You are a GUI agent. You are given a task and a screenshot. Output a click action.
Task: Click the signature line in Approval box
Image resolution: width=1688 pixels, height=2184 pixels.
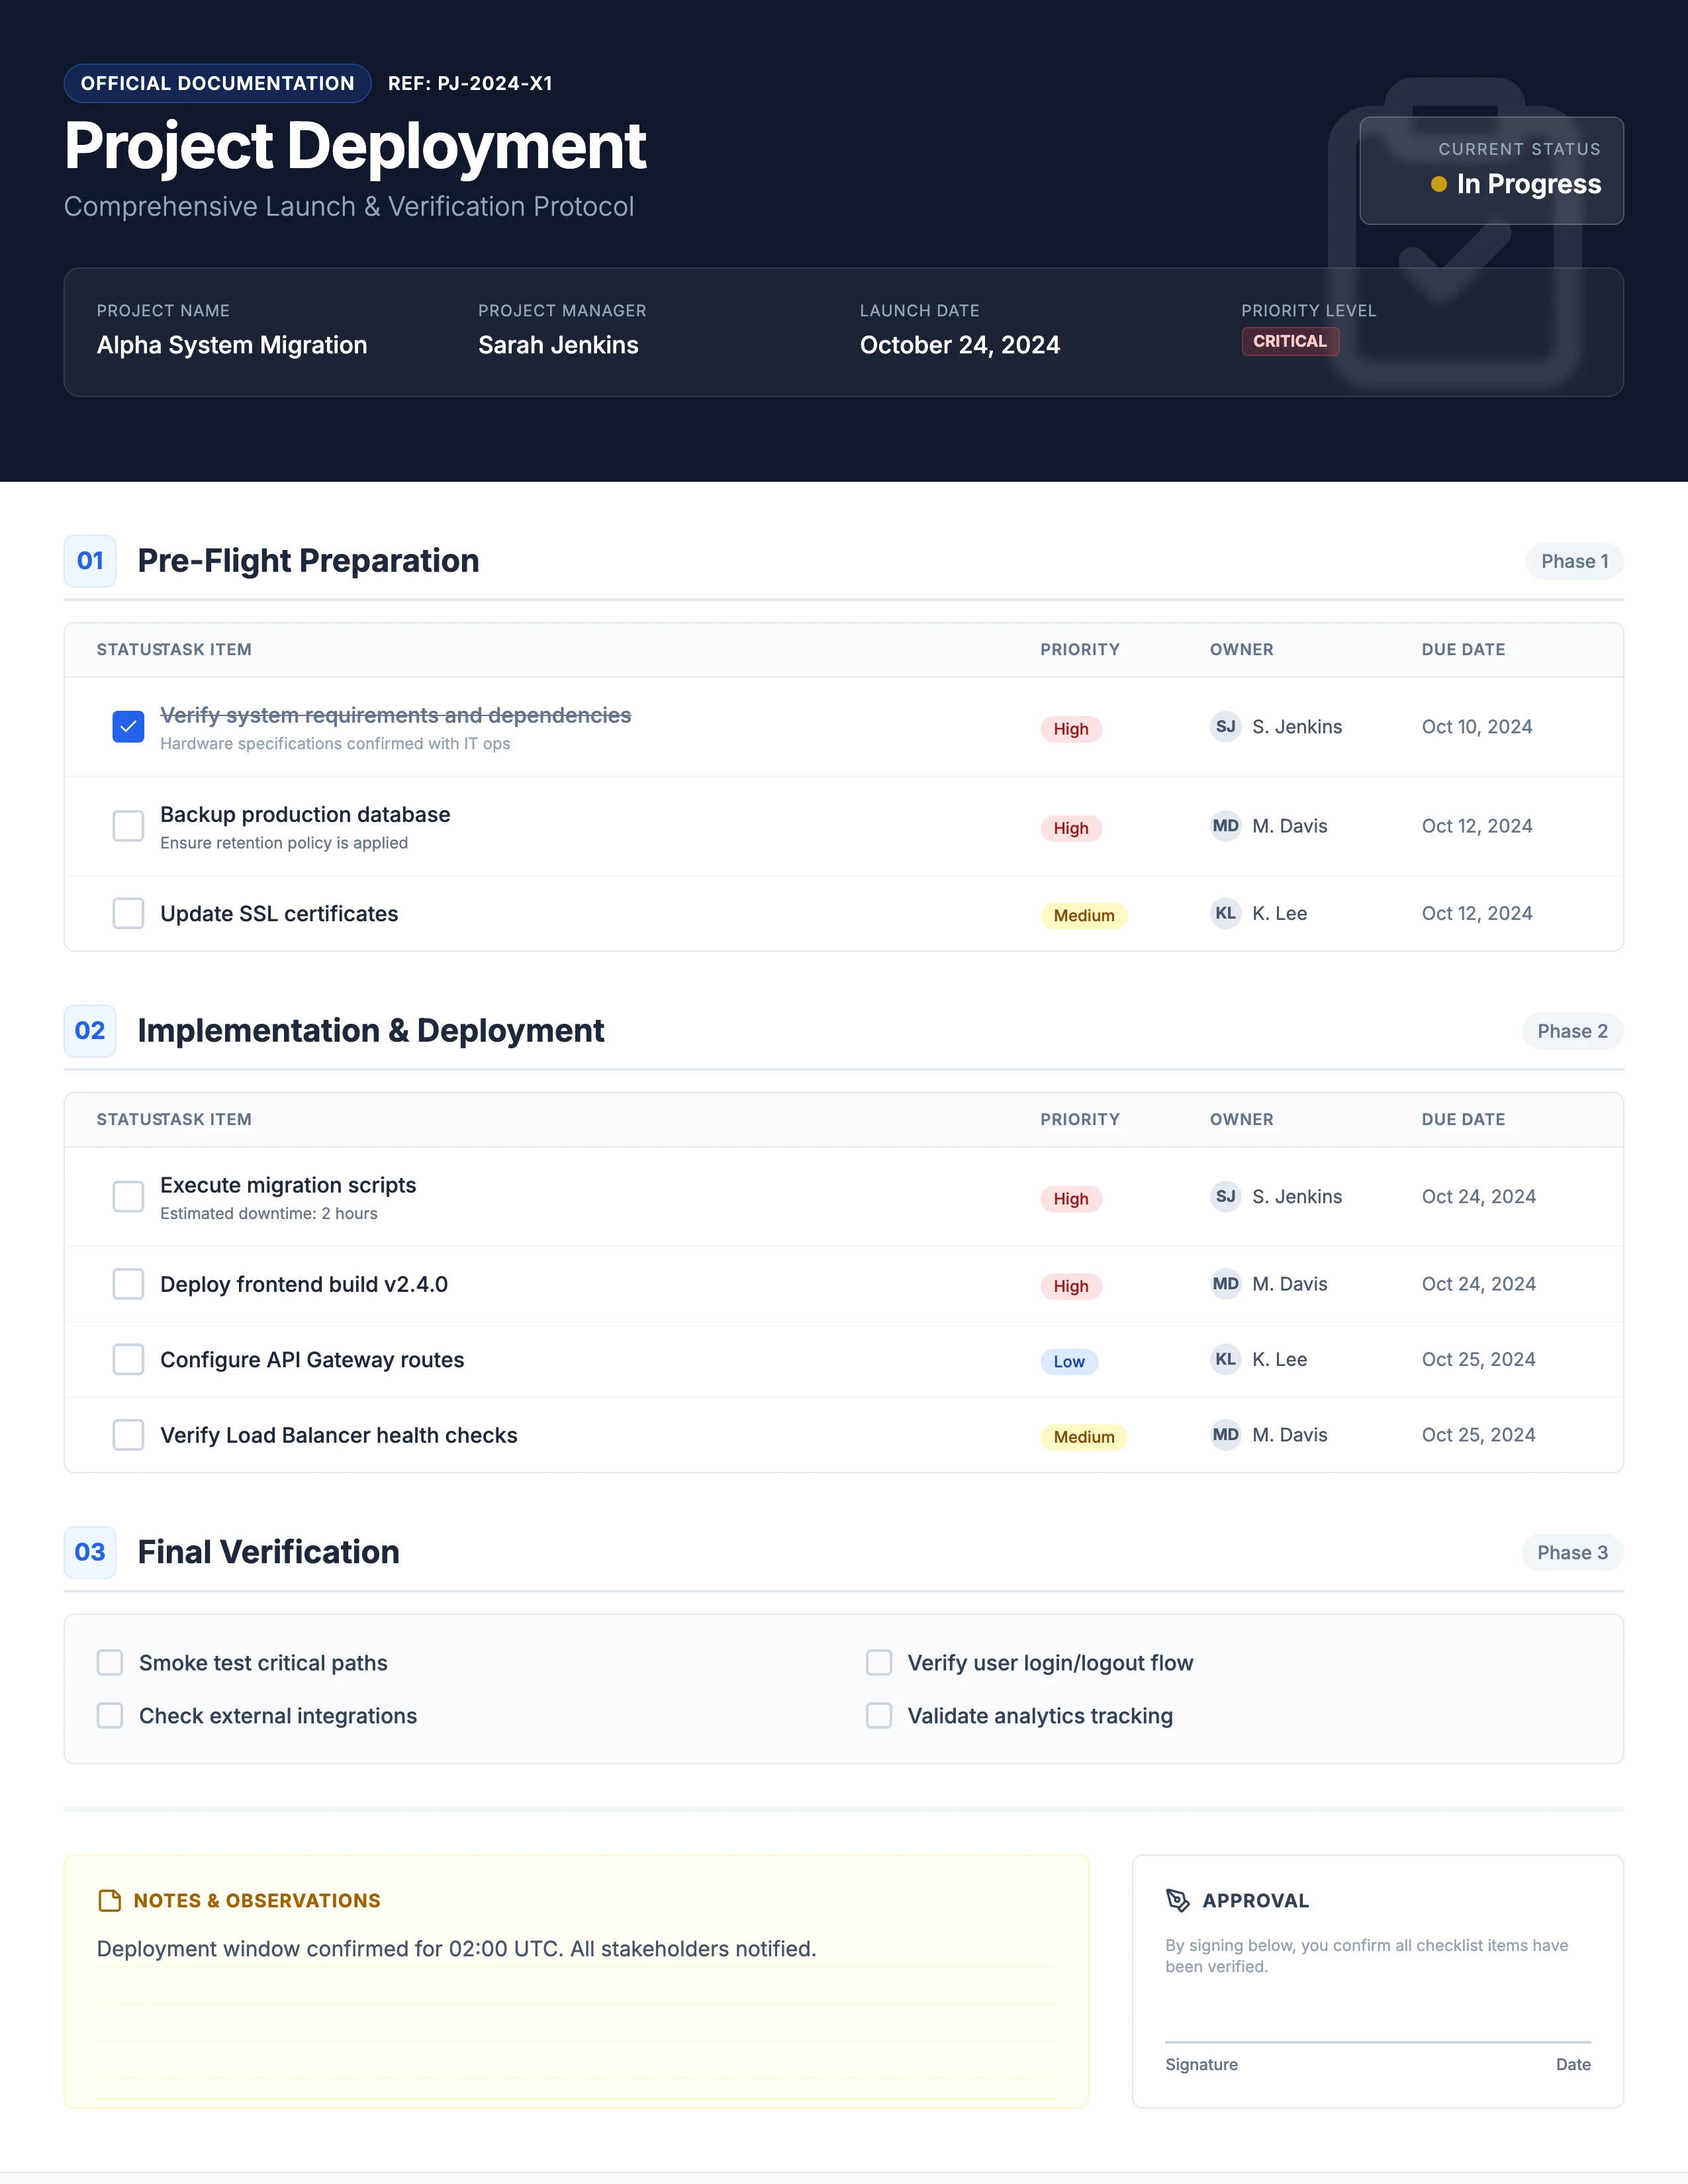[1378, 2042]
